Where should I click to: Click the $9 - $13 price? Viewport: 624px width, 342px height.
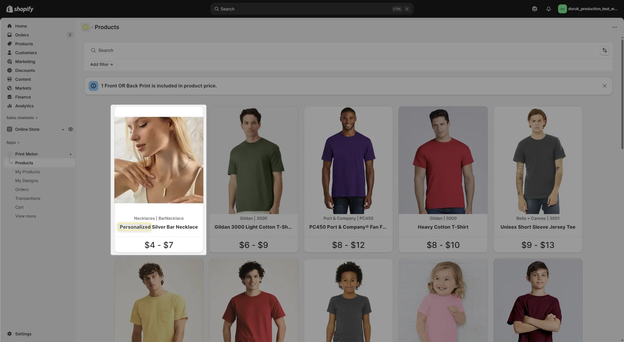[x=538, y=245]
